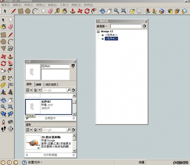The width and height of the screenshot is (190, 165).
Task: Select the Freehand tool in left toolbar
Action: click(x=10, y=48)
